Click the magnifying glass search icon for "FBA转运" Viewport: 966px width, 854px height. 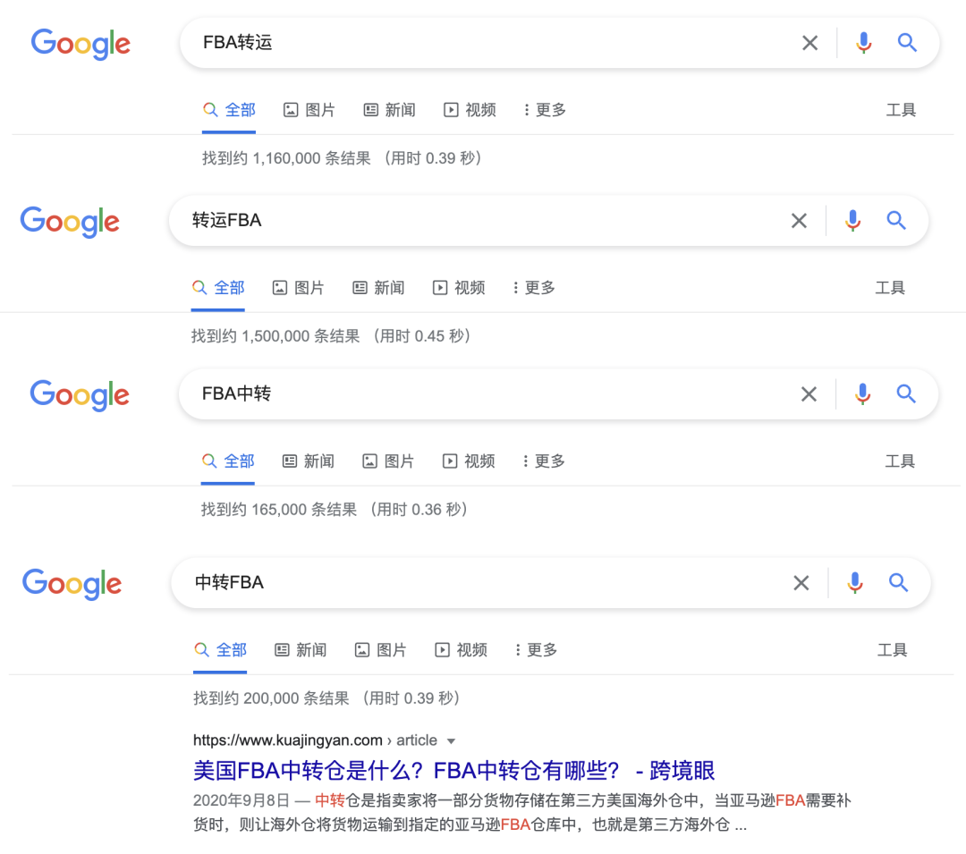pos(907,42)
